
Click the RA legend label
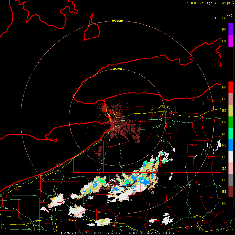224,134
